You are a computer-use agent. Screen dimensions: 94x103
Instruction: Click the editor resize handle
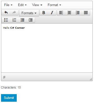[x=91, y=79]
